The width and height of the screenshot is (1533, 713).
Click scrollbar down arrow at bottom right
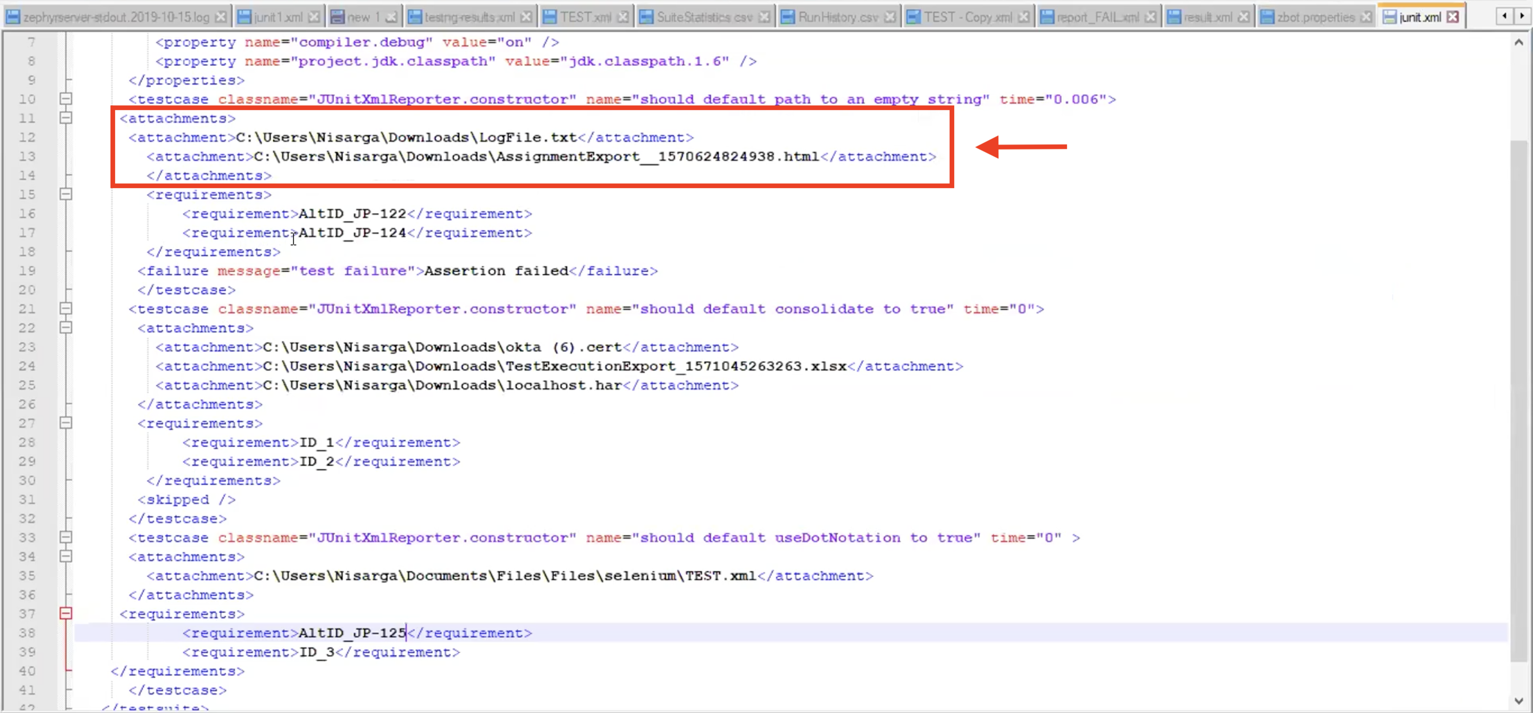[1518, 701]
